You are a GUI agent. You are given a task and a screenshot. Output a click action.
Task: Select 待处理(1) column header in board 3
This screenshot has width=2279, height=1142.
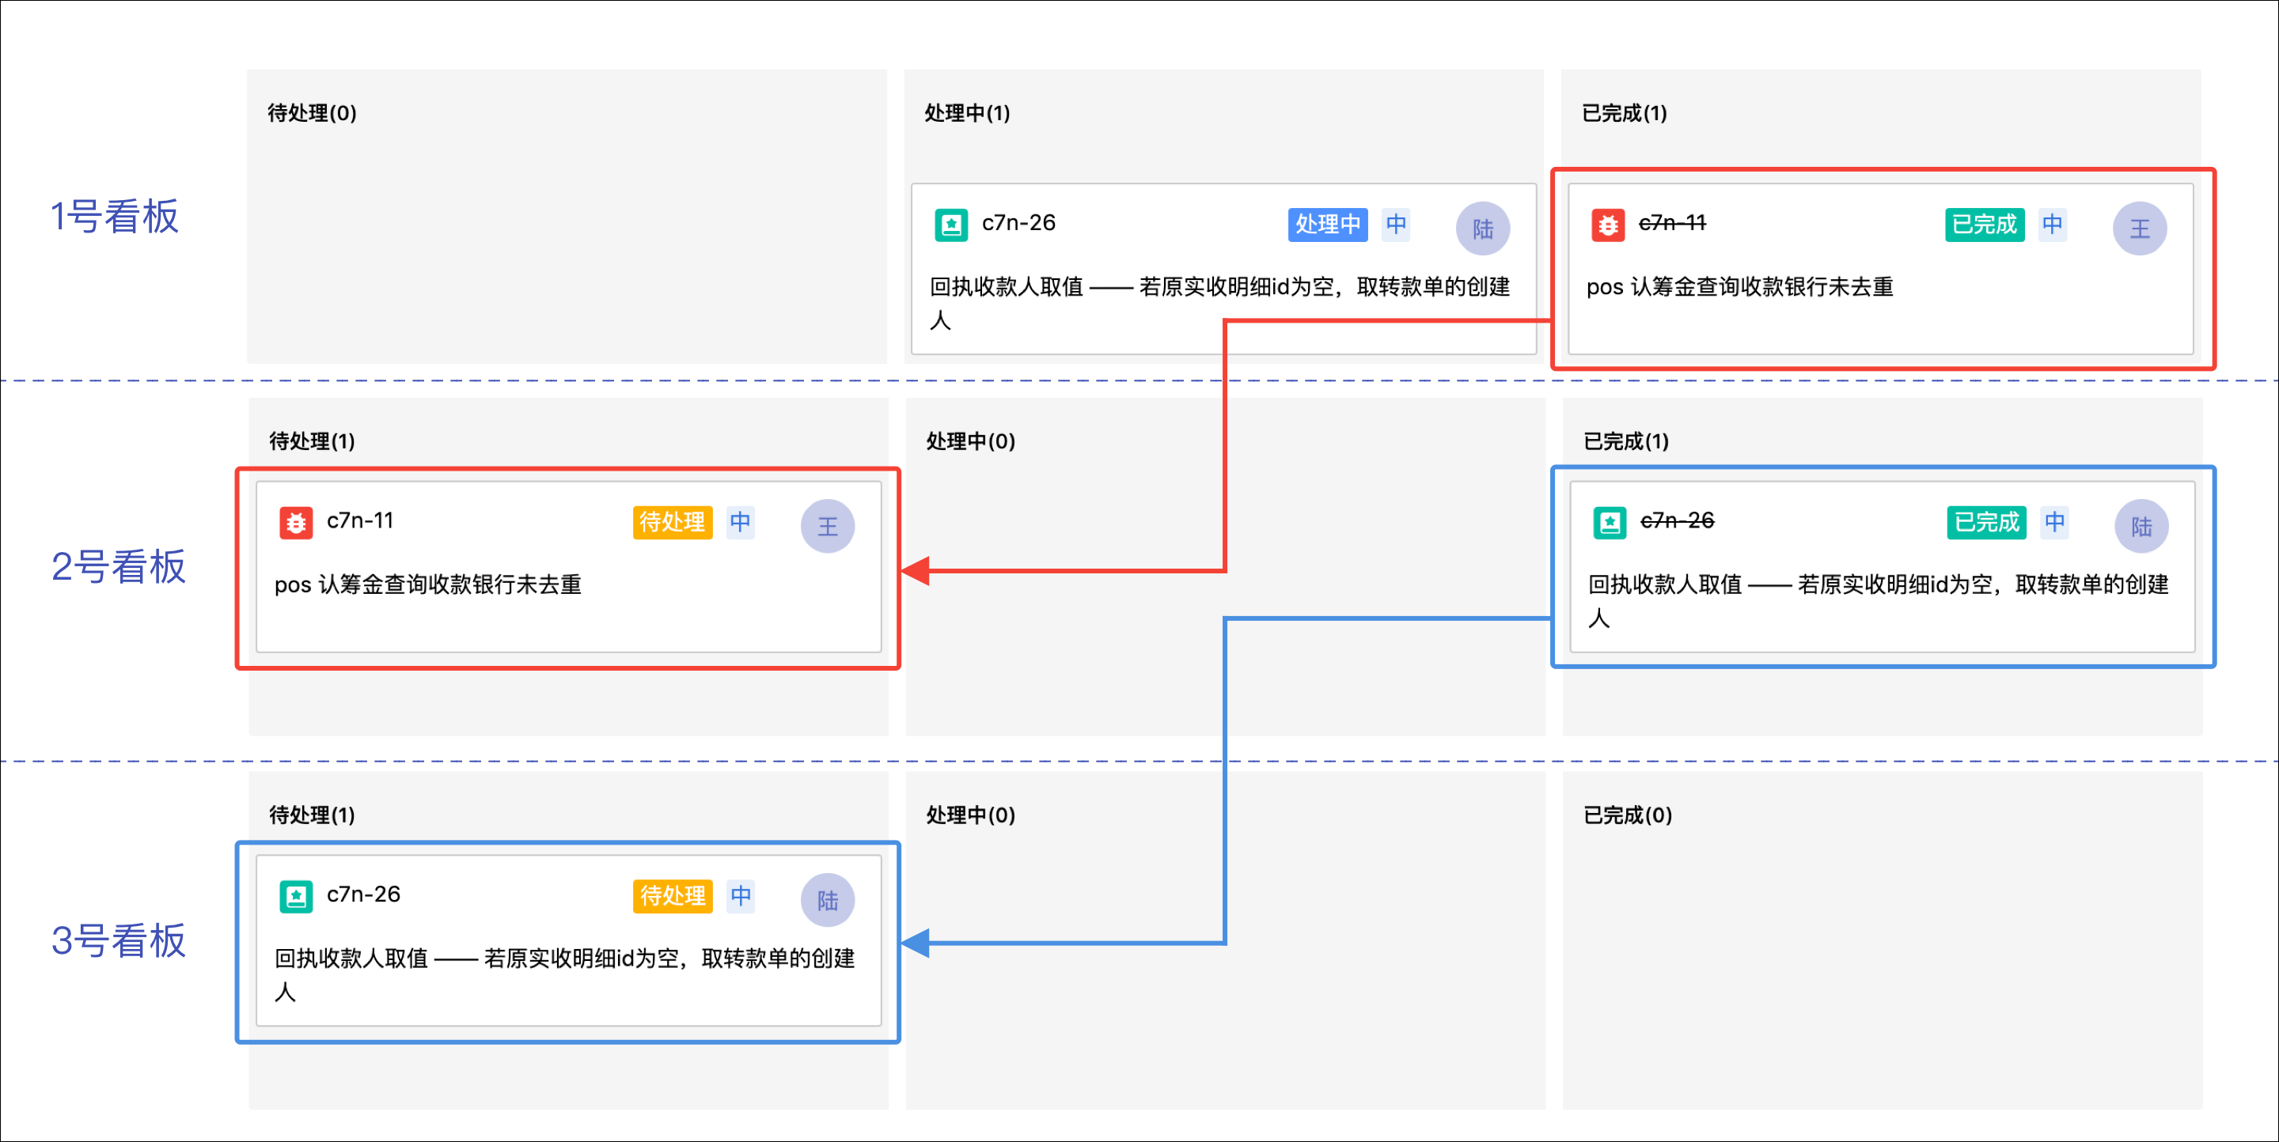[x=312, y=815]
